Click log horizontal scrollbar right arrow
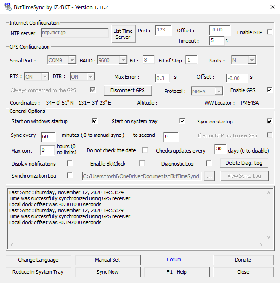280x283 pixels. 261,245
